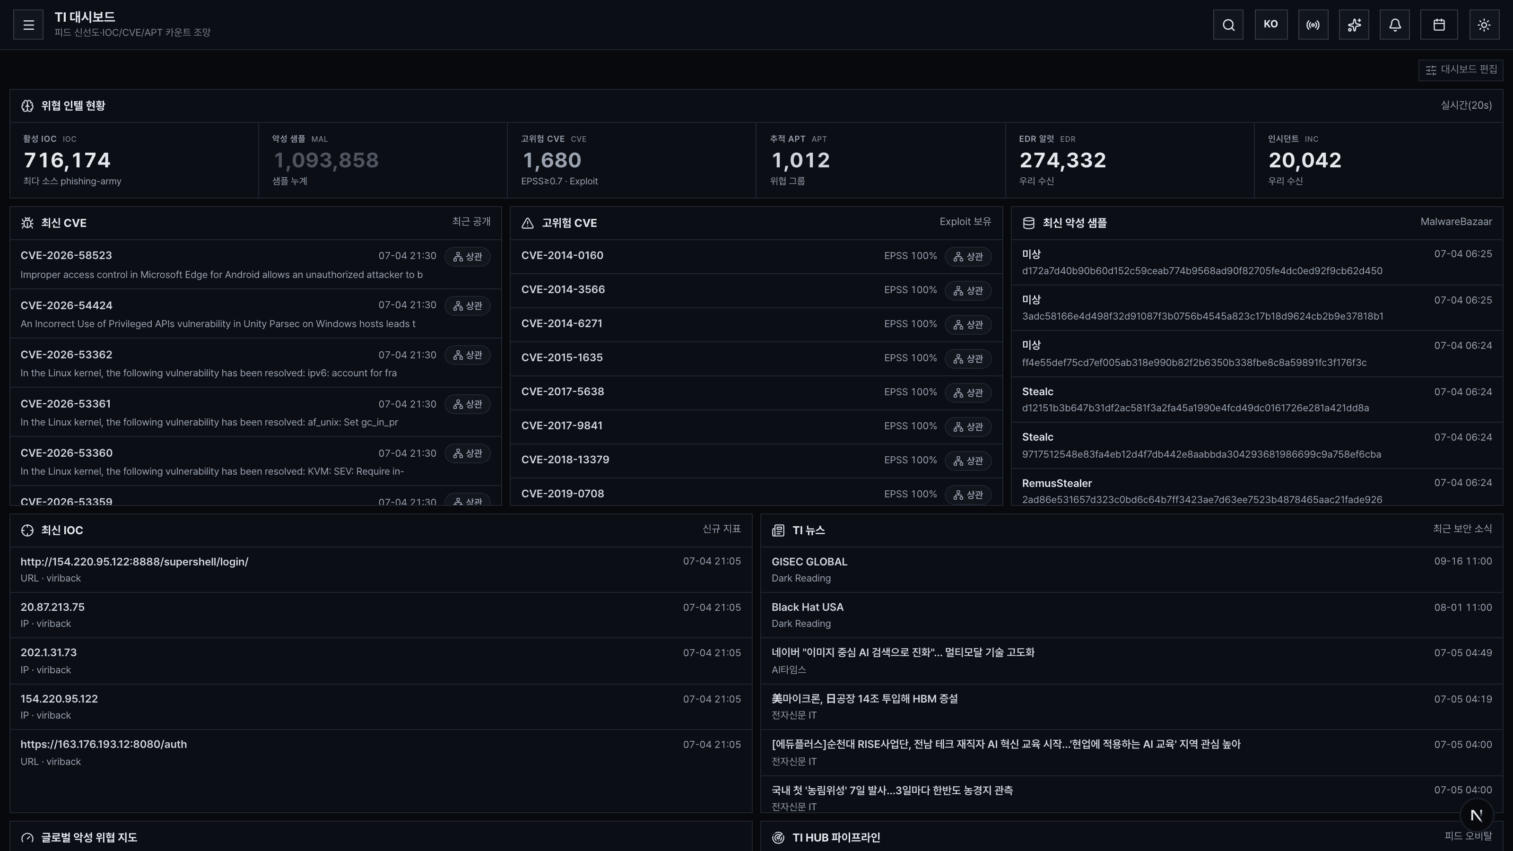The image size is (1513, 851).
Task: Select CVE-2017-5638 row
Action: 756,392
